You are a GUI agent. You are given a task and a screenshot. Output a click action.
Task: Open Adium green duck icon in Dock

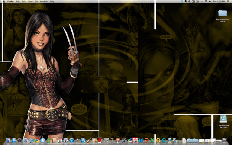(x=48, y=140)
